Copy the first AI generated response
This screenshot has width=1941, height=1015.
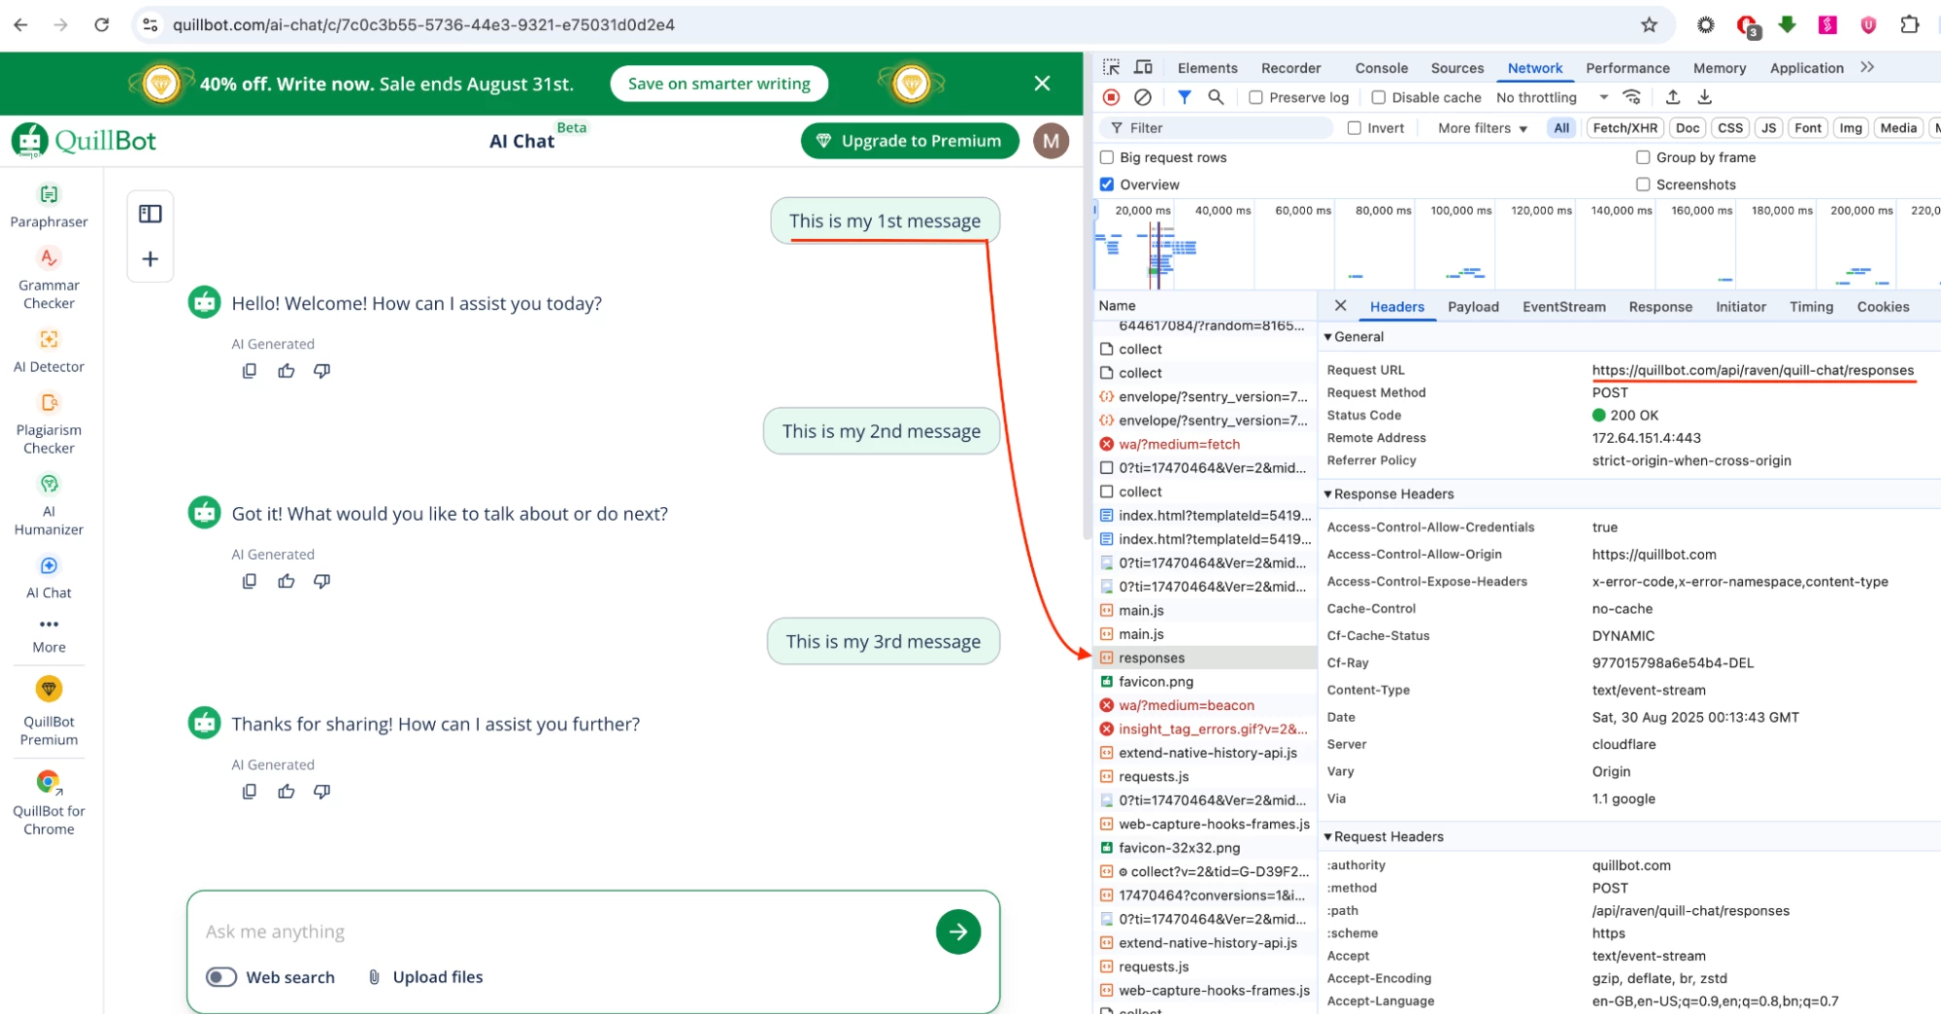(x=250, y=370)
